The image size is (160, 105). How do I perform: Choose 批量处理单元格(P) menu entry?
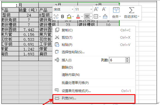[x=94, y=83]
